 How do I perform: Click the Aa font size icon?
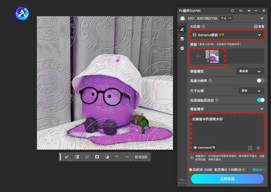[241, 11]
